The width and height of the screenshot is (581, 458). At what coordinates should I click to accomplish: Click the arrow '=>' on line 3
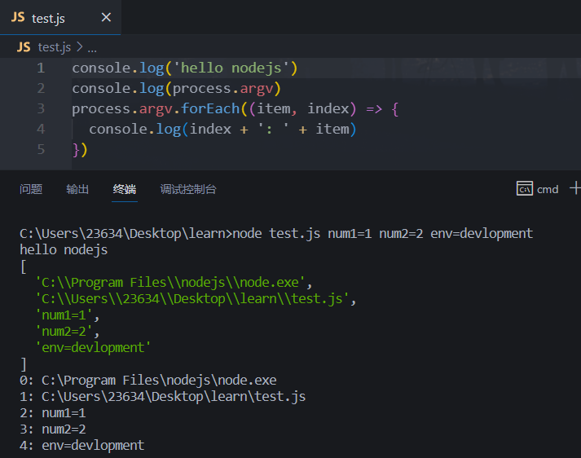point(374,109)
